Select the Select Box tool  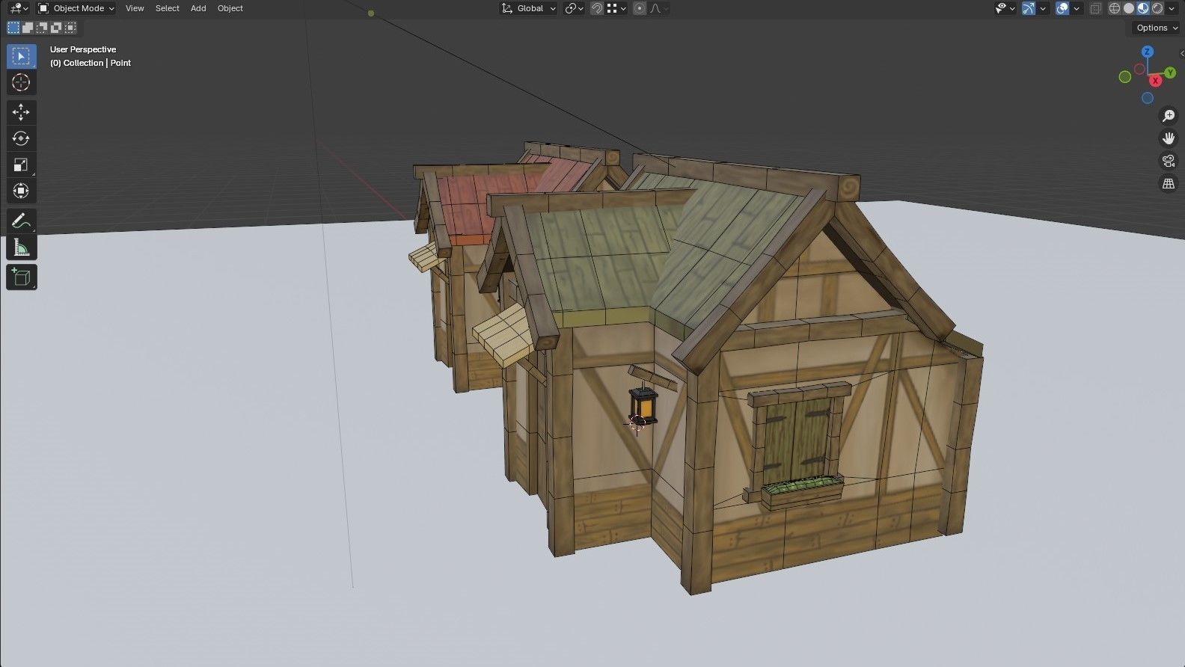click(x=21, y=57)
